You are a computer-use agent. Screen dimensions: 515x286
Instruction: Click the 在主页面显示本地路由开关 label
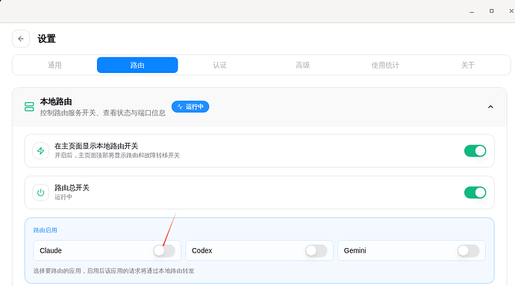(x=96, y=146)
